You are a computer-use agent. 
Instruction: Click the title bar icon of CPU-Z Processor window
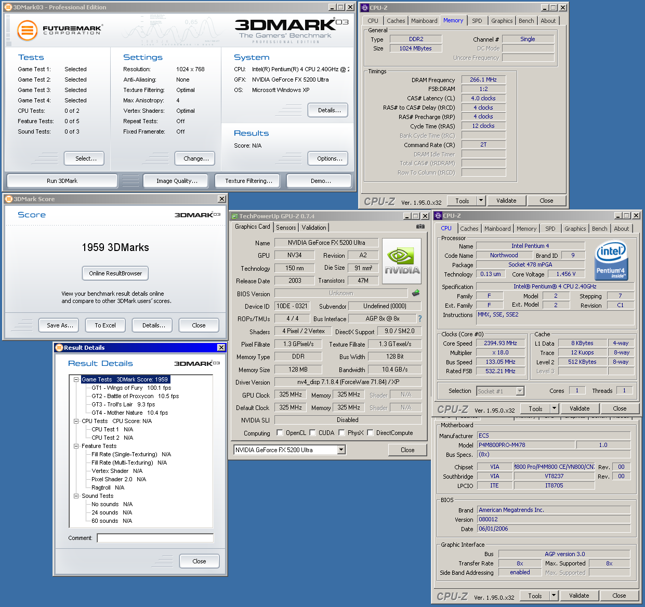point(438,216)
